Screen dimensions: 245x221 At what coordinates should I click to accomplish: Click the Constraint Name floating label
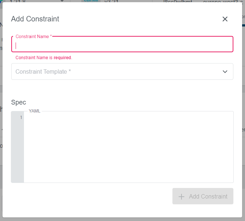click(x=33, y=37)
